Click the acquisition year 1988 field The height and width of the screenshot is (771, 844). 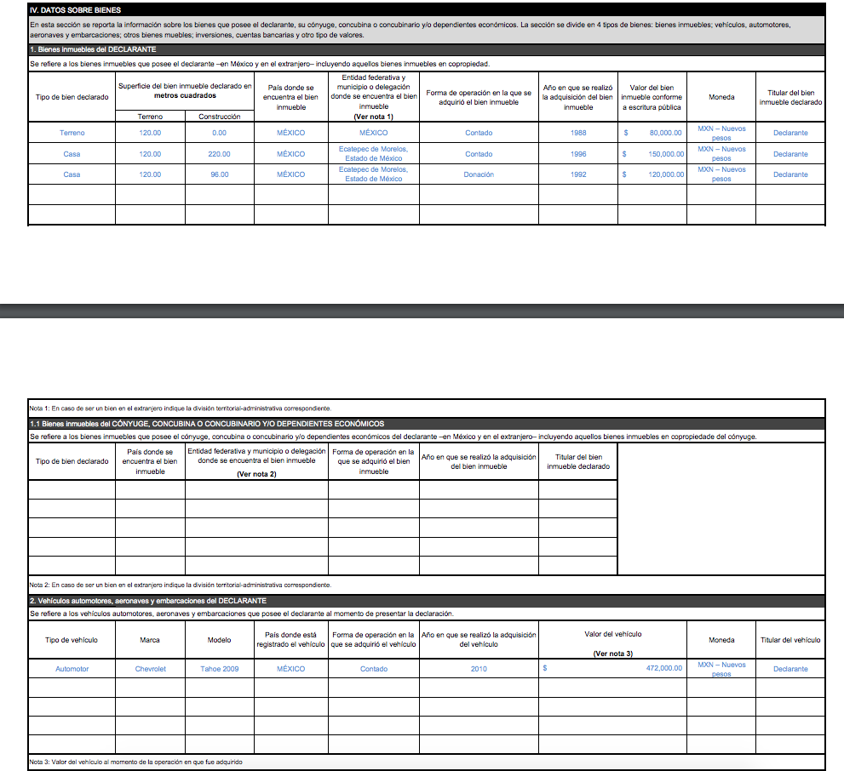coord(577,133)
